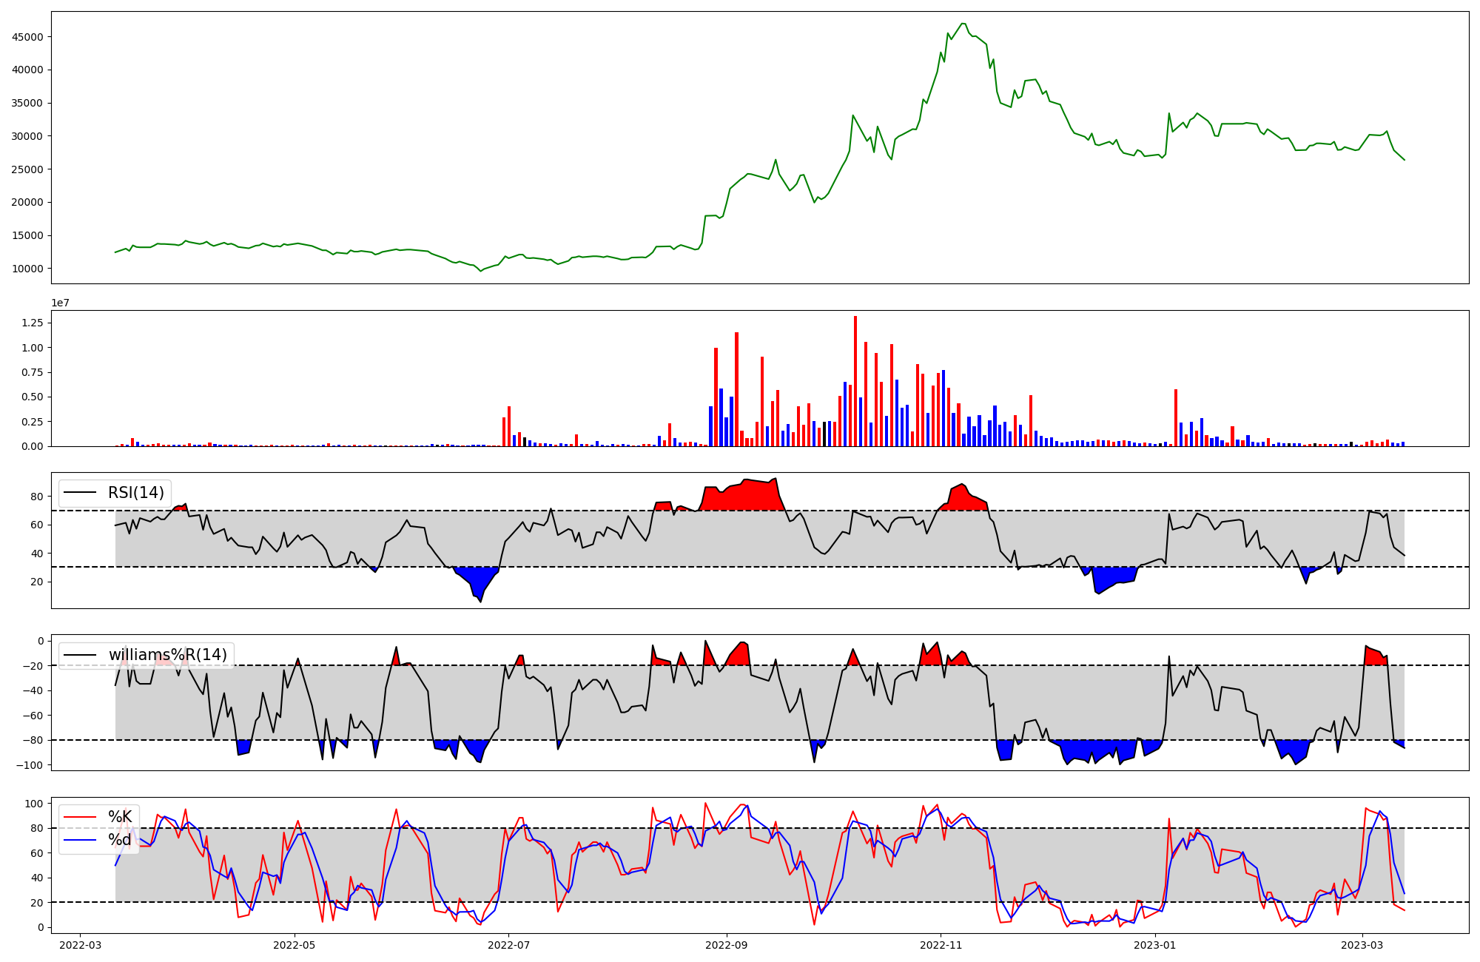Click the RSI(14) legend entry
This screenshot has width=1480, height=962.
136,493
